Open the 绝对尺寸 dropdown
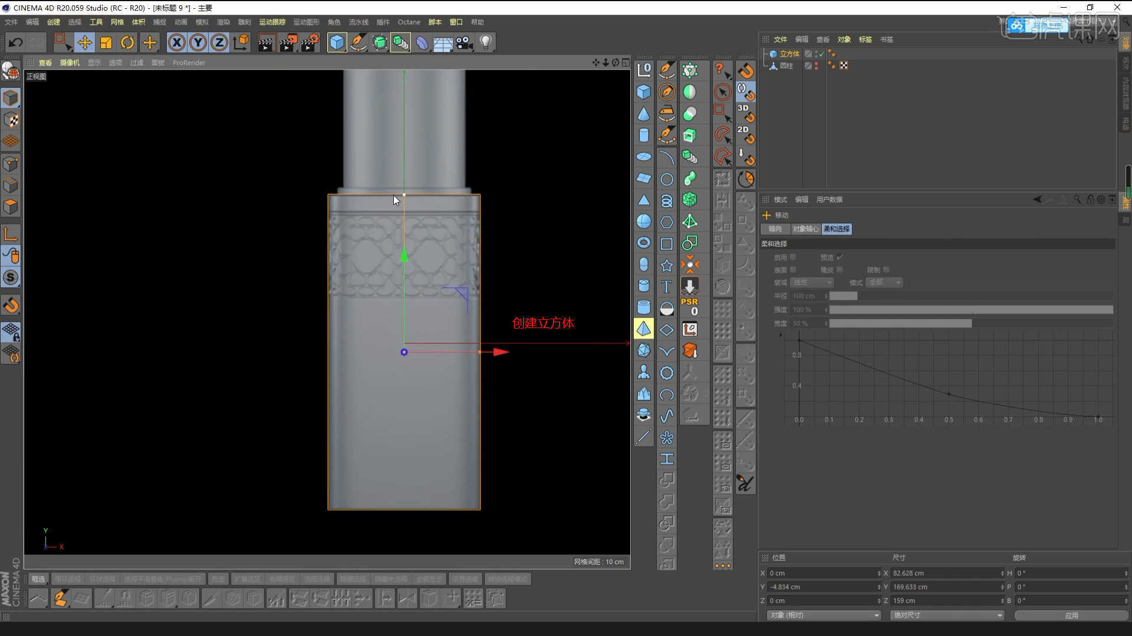Image resolution: width=1132 pixels, height=636 pixels. click(x=947, y=615)
